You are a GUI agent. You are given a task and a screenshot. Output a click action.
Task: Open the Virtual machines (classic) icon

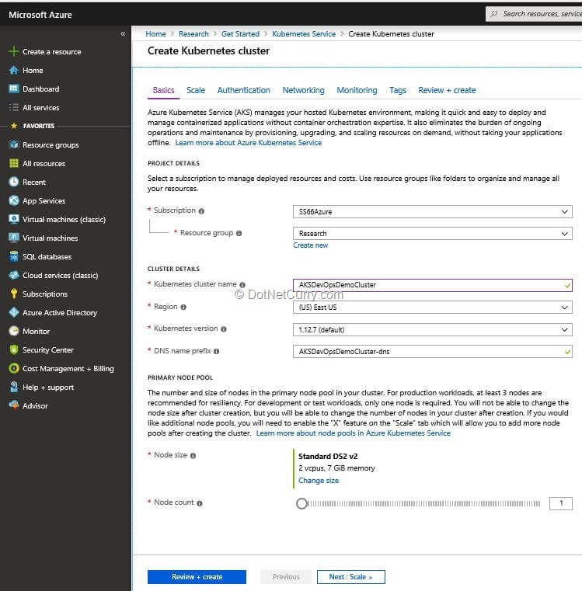[x=13, y=219]
